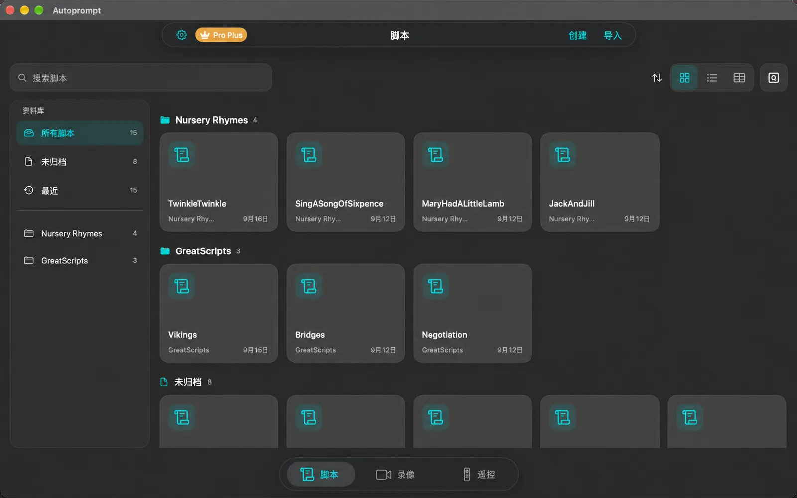The width and height of the screenshot is (797, 498).
Task: Click the Negotiation script icon
Action: click(x=436, y=286)
